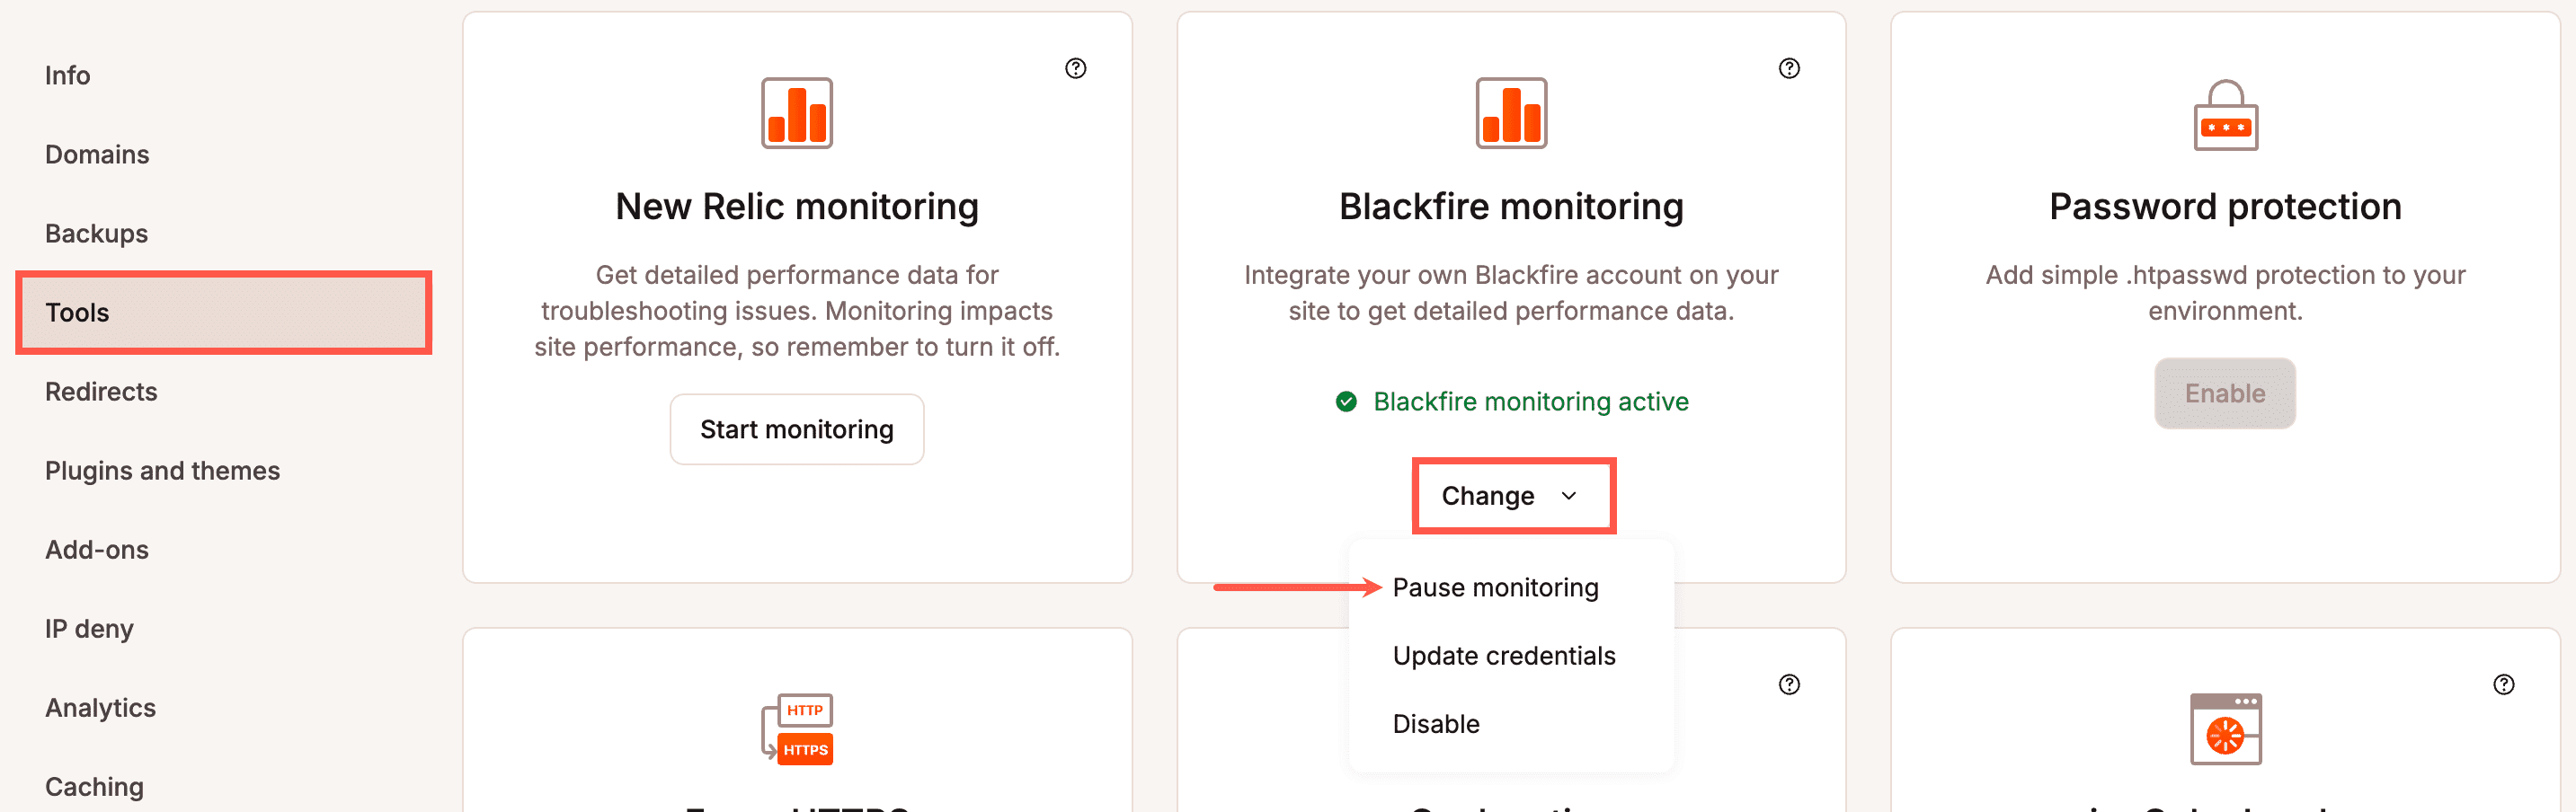This screenshot has height=812, width=2576.
Task: Click the help icon on the bottom-right card
Action: 2504,684
